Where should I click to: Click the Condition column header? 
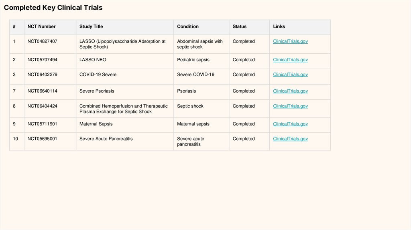click(188, 26)
